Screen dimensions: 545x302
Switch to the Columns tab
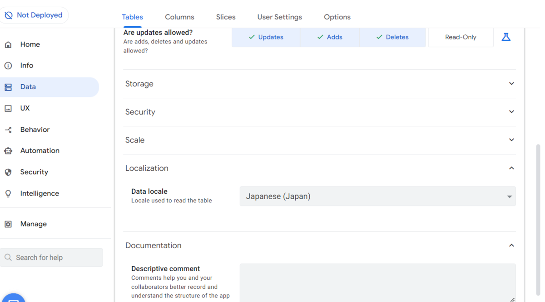tap(179, 17)
